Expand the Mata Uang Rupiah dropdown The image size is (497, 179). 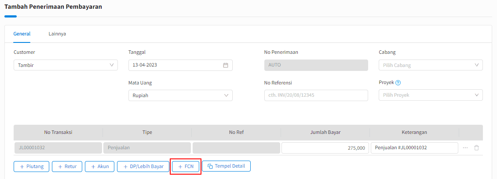click(180, 95)
